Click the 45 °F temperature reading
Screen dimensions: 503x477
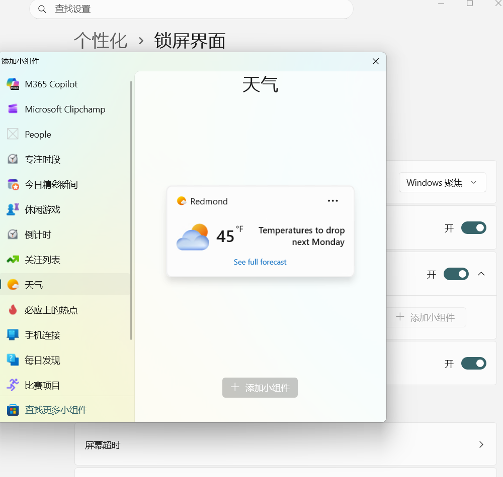pos(230,234)
